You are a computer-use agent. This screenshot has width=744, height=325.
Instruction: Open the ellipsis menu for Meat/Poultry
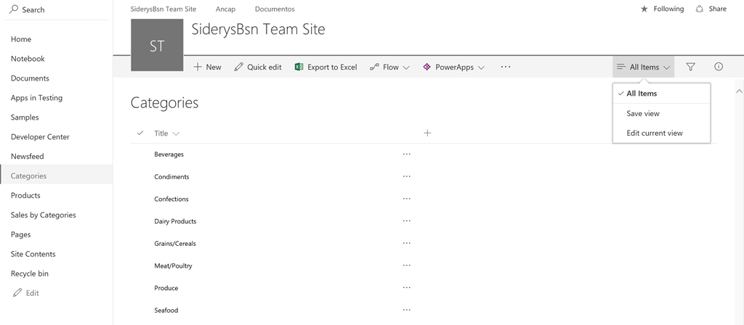[407, 266]
